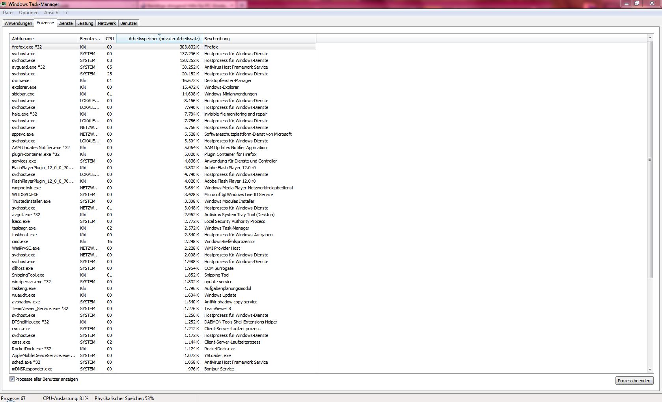Viewport: 662px width, 402px height.
Task: Select the winzipersvc.exe *32 process
Action: click(162, 282)
